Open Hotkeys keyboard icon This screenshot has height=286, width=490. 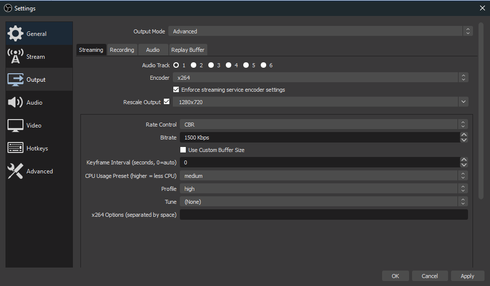15,148
